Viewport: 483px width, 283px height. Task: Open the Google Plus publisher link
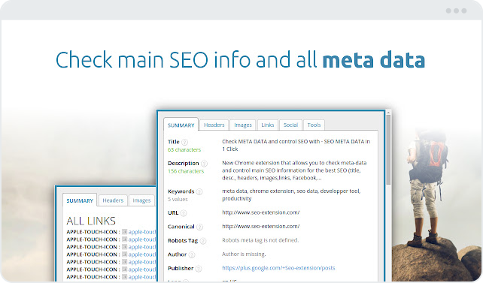[278, 268]
